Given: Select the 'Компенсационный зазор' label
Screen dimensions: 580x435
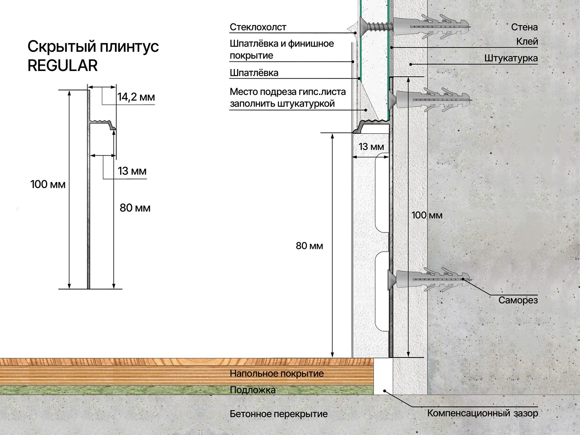Looking at the screenshot, I should tap(482, 413).
